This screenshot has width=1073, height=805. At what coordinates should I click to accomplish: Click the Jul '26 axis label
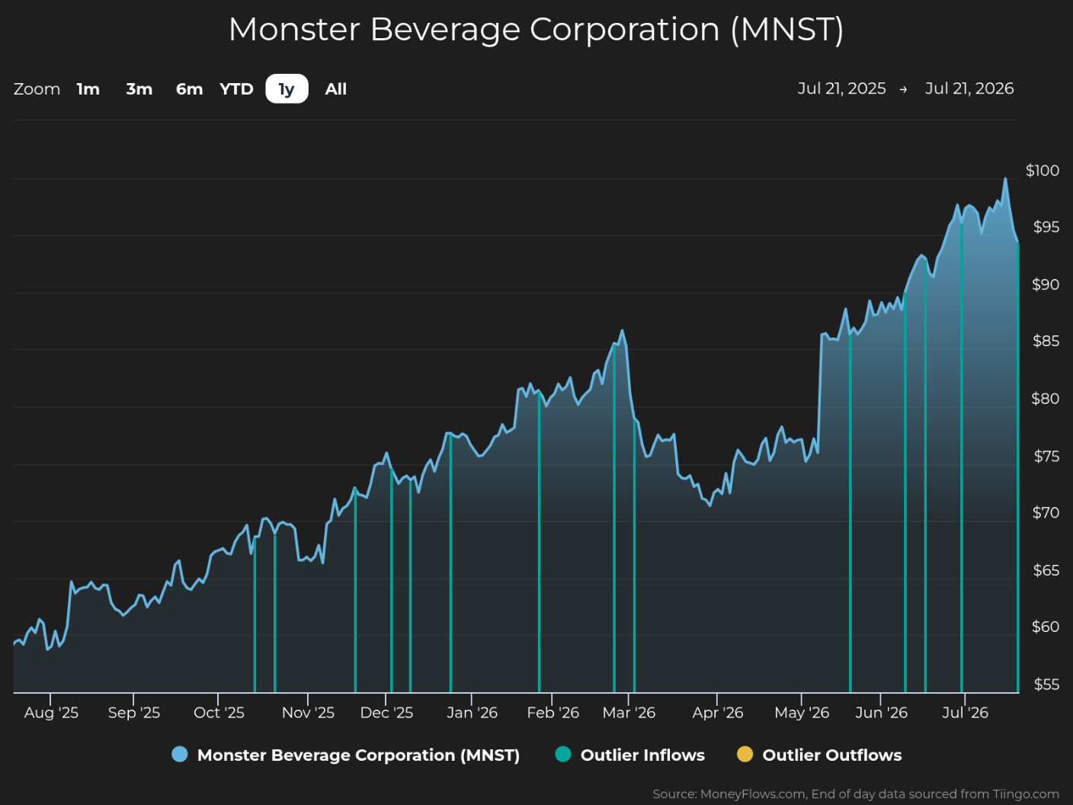[965, 713]
